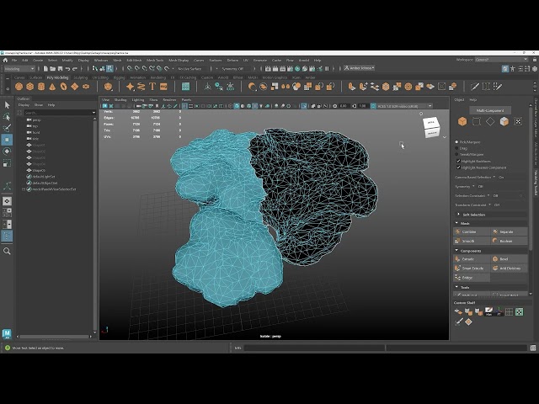The height and width of the screenshot is (404, 539).
Task: Choose the Paint selection tool
Action: point(7,129)
